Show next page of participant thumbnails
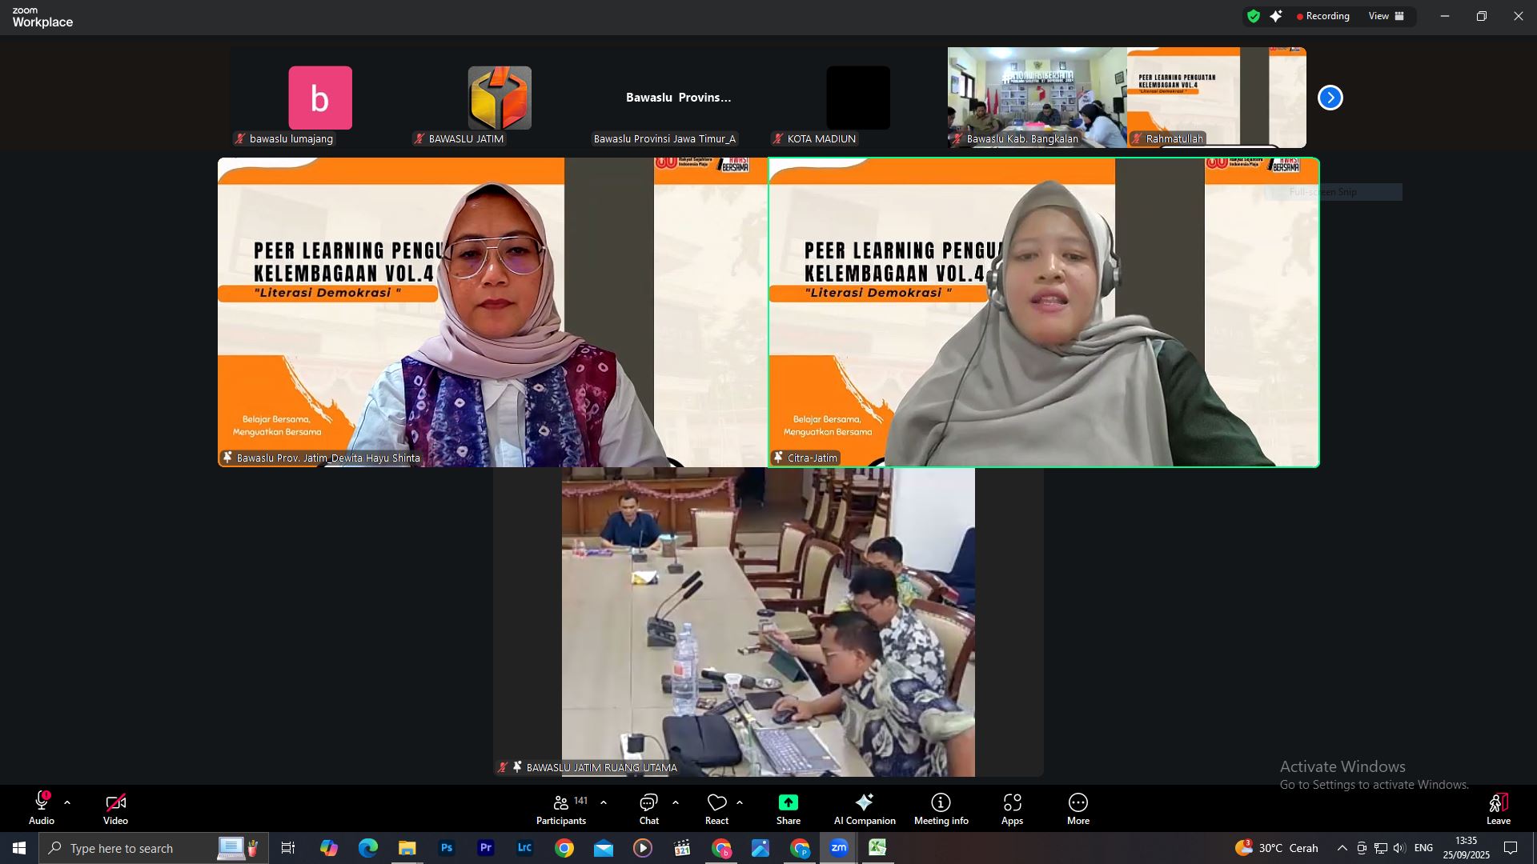 (x=1330, y=98)
